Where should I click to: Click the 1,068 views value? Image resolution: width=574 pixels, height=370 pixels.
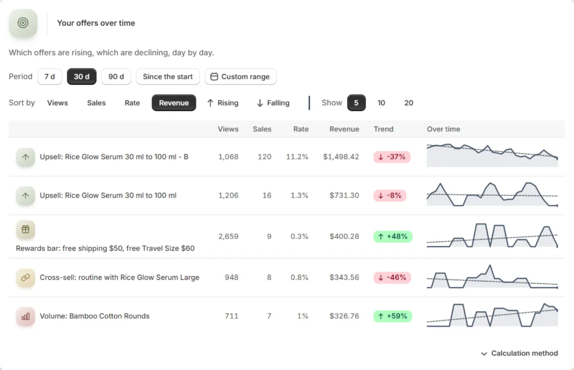(228, 157)
